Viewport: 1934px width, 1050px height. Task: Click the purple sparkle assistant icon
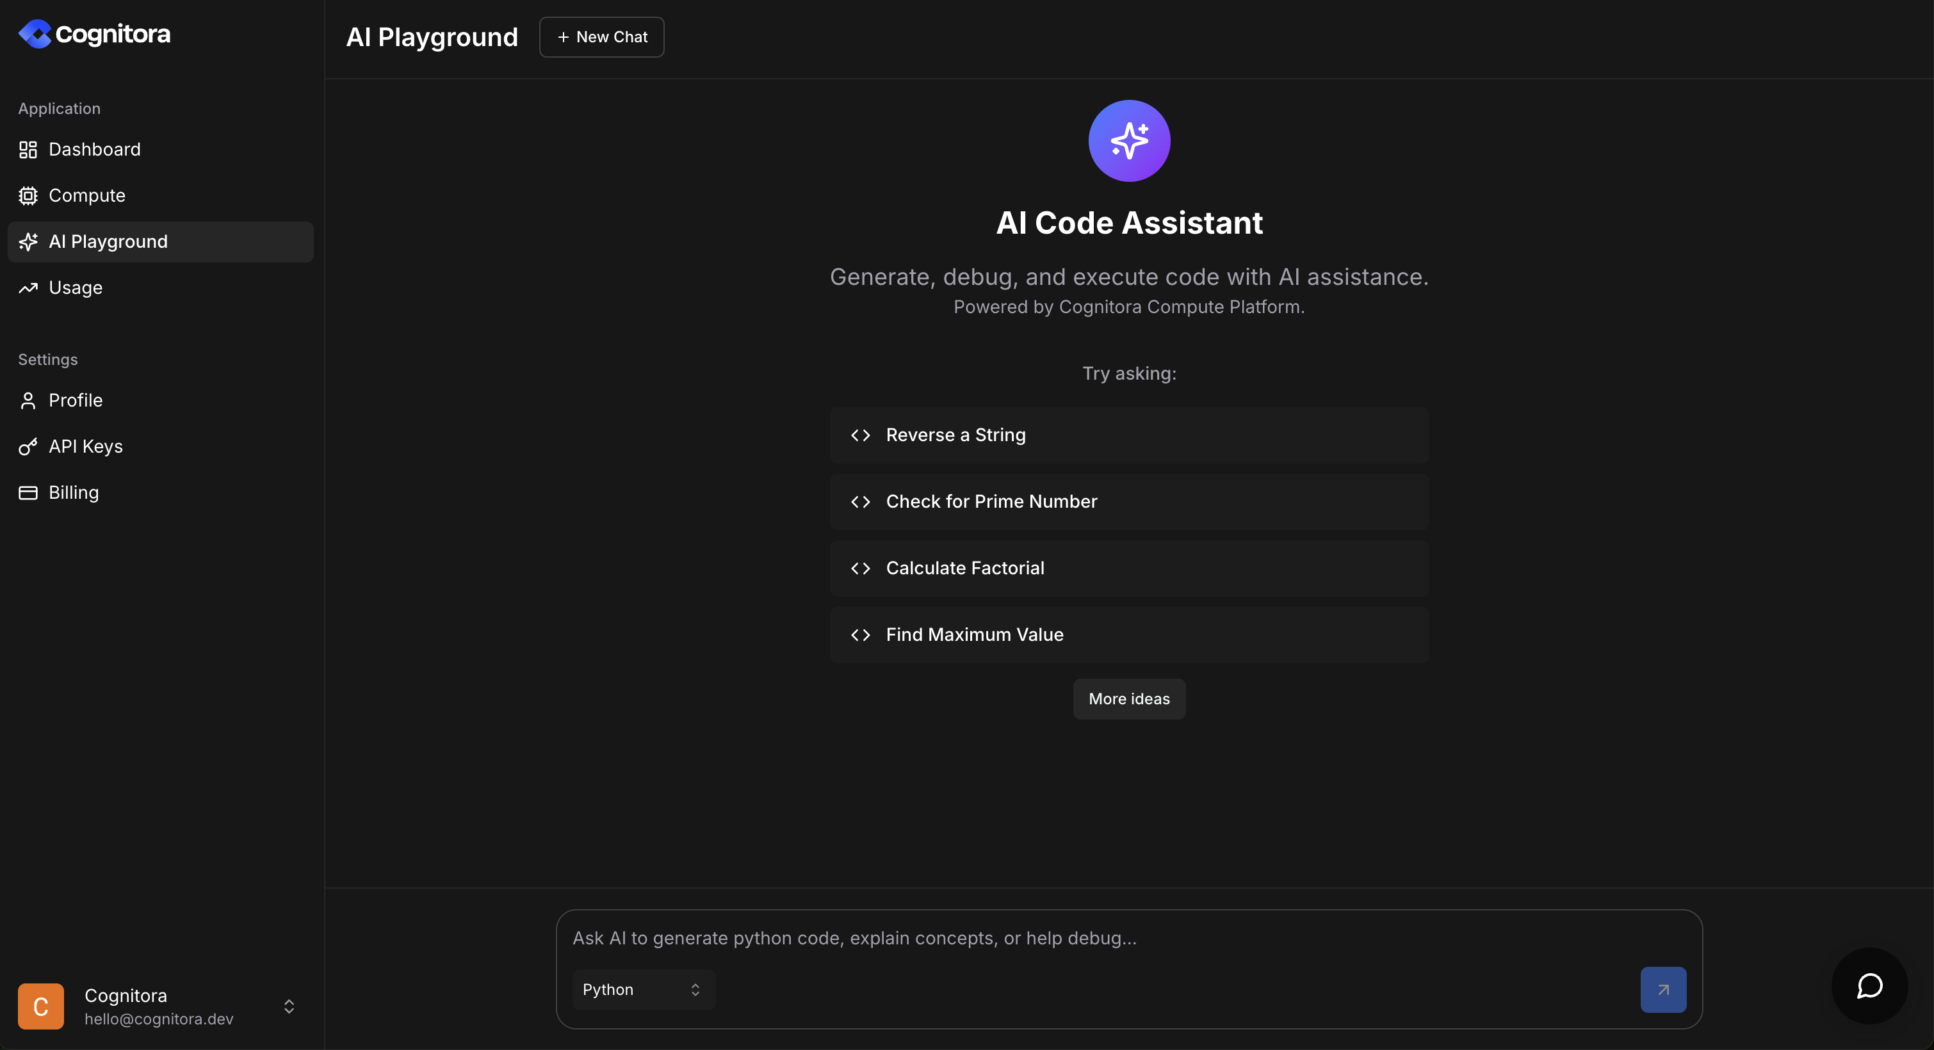point(1128,141)
